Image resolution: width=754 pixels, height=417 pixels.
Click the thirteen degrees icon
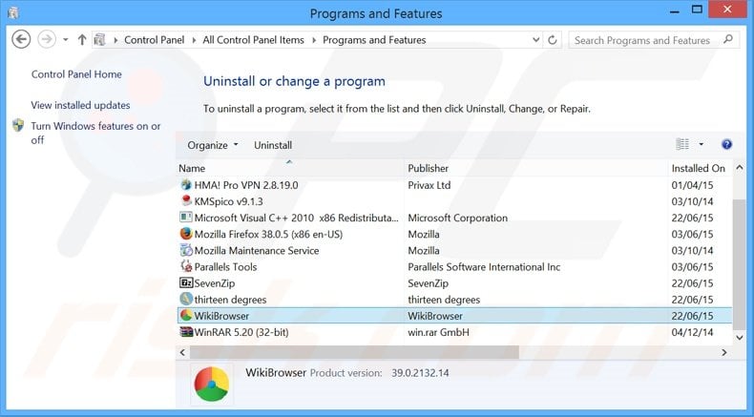(x=186, y=300)
